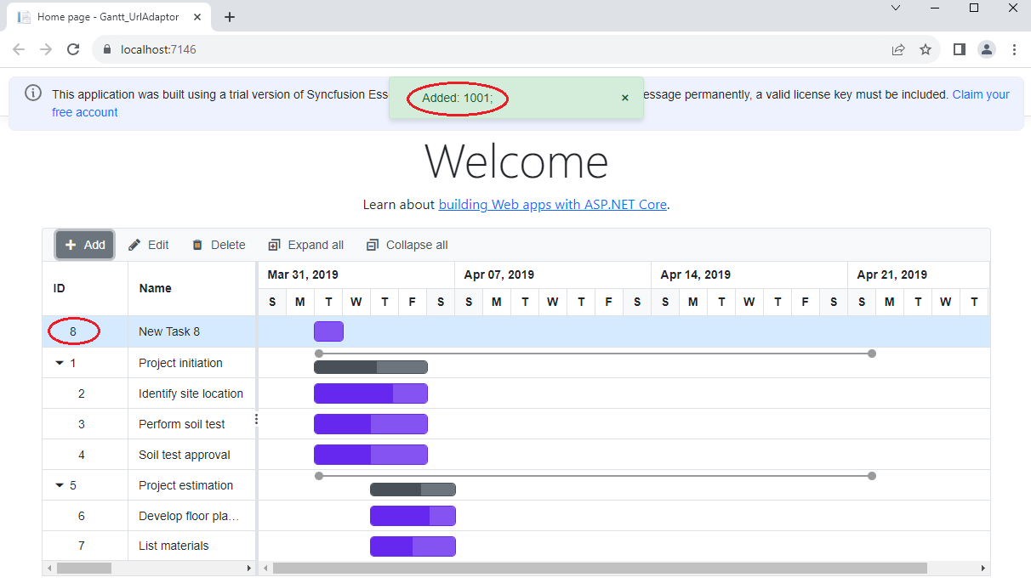This screenshot has height=583, width=1031.
Task: Open the browser profile icon
Action: 987,49
